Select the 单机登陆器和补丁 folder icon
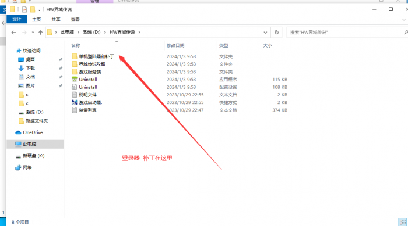The height and width of the screenshot is (226, 408). coord(75,56)
